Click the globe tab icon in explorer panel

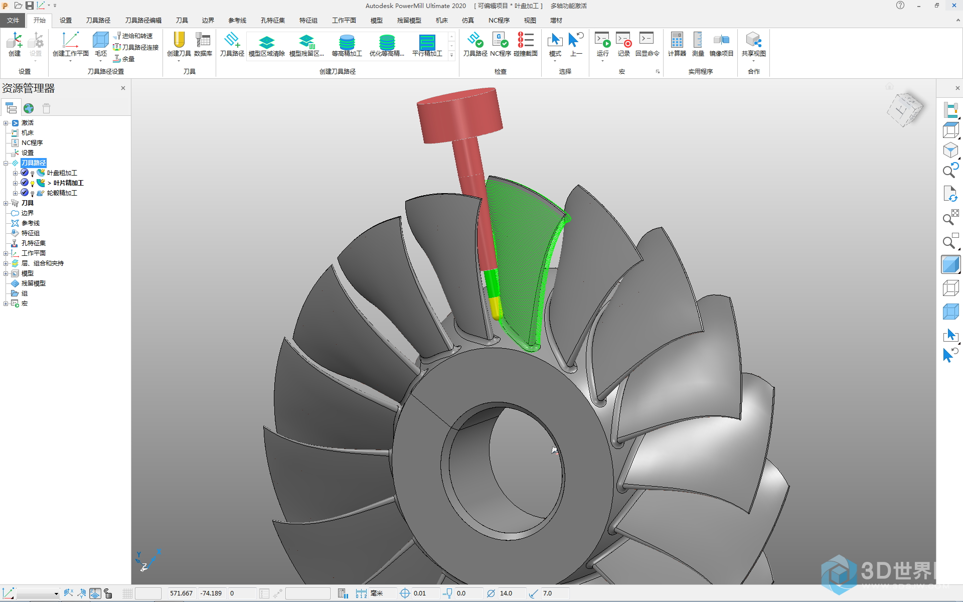(x=29, y=108)
